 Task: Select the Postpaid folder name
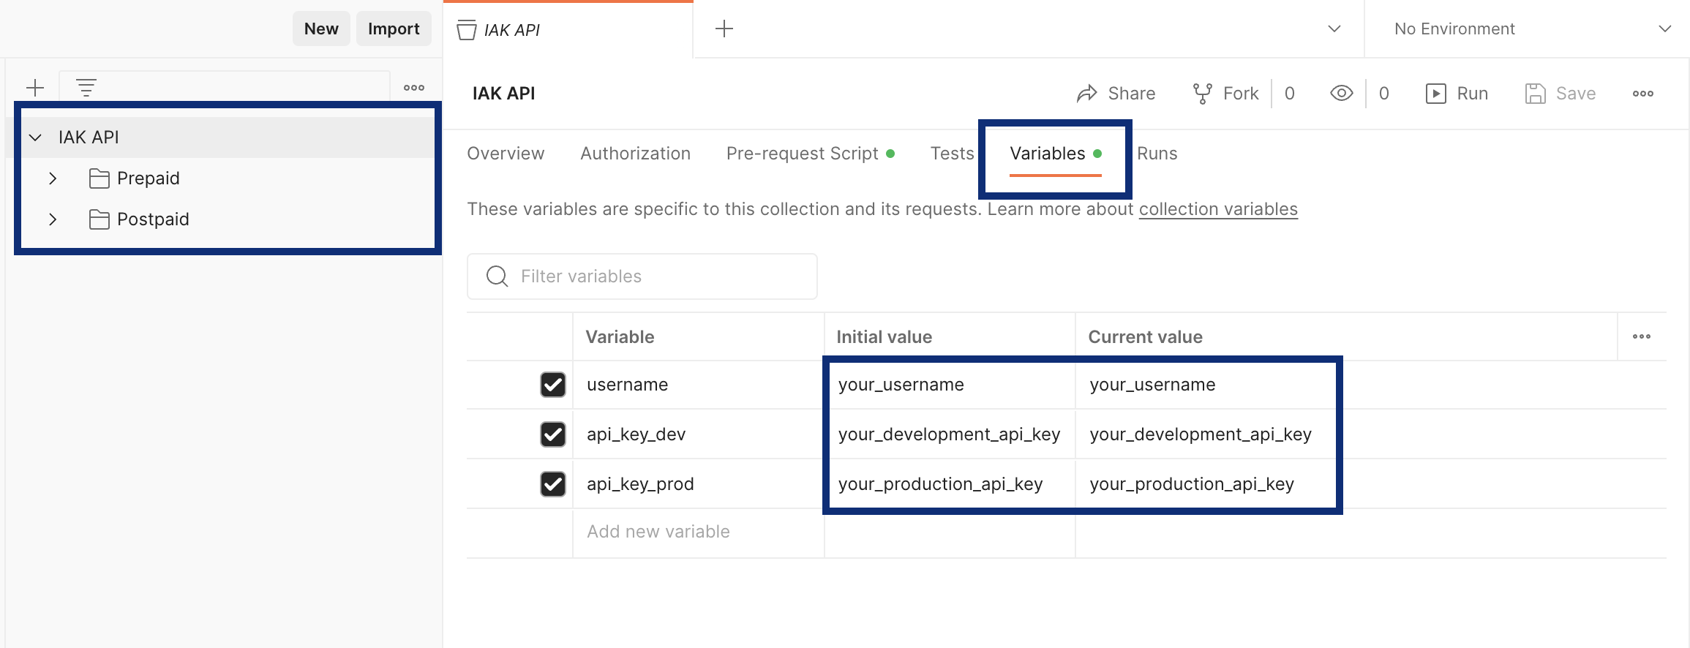click(153, 219)
